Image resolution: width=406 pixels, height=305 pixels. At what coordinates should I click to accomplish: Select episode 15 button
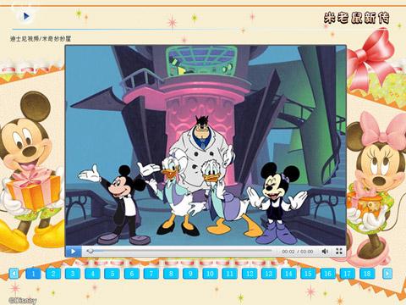pos(308,274)
